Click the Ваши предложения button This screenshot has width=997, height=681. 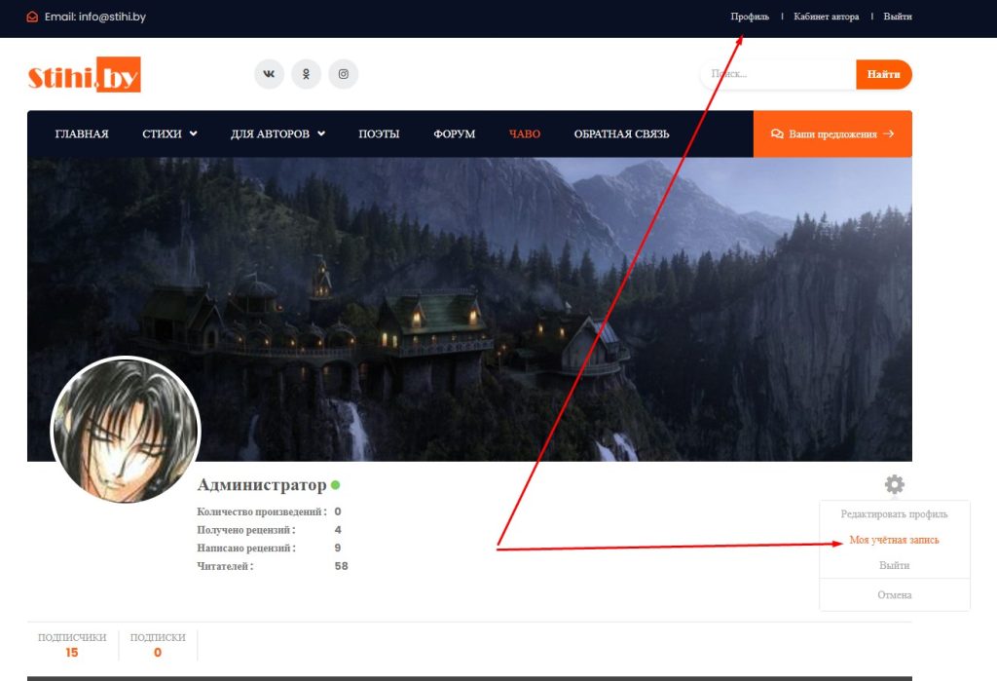(x=831, y=134)
